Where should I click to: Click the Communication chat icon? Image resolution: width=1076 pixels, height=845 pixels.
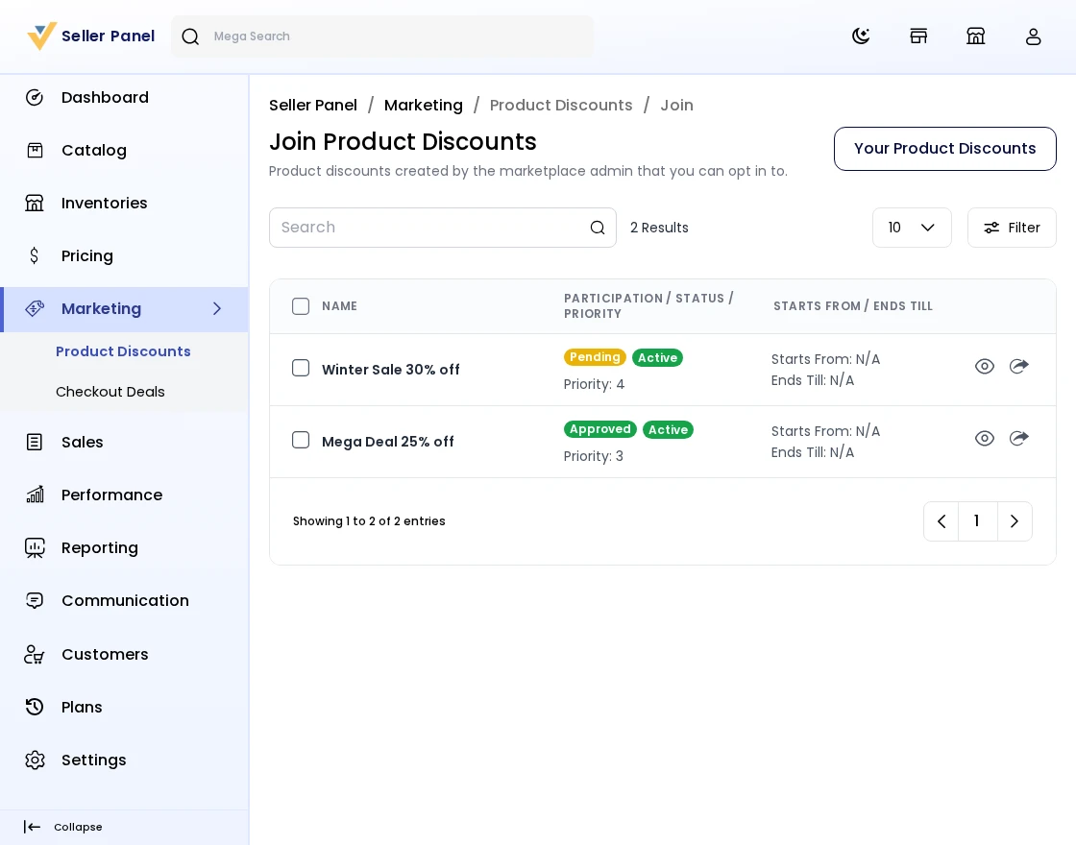[x=35, y=601]
